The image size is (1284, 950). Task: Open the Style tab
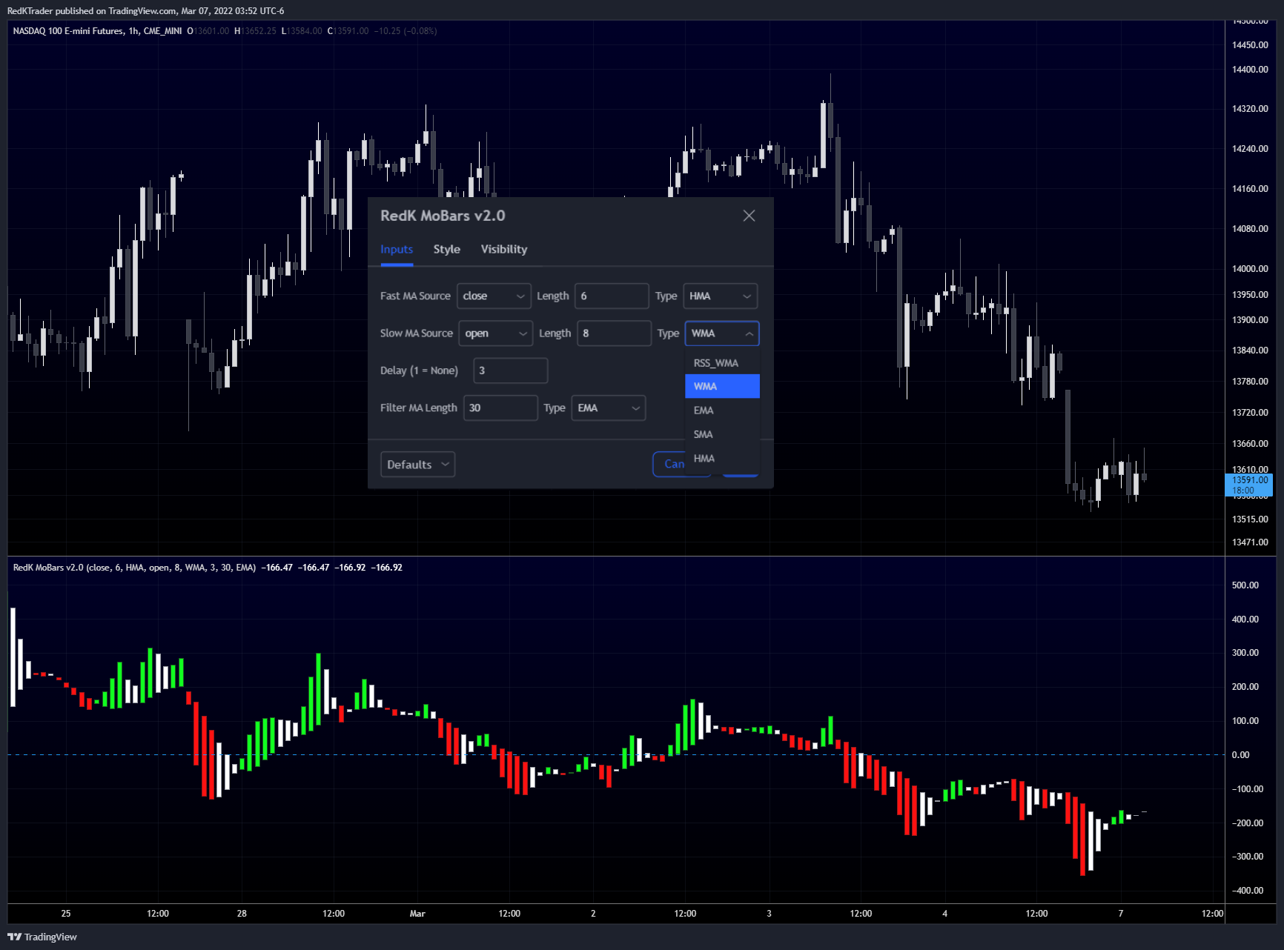447,249
